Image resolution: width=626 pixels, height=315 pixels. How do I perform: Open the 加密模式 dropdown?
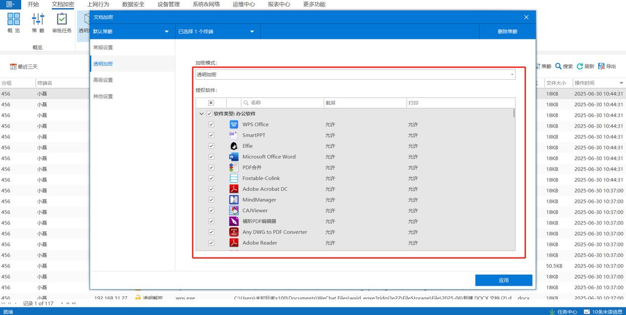(x=512, y=75)
